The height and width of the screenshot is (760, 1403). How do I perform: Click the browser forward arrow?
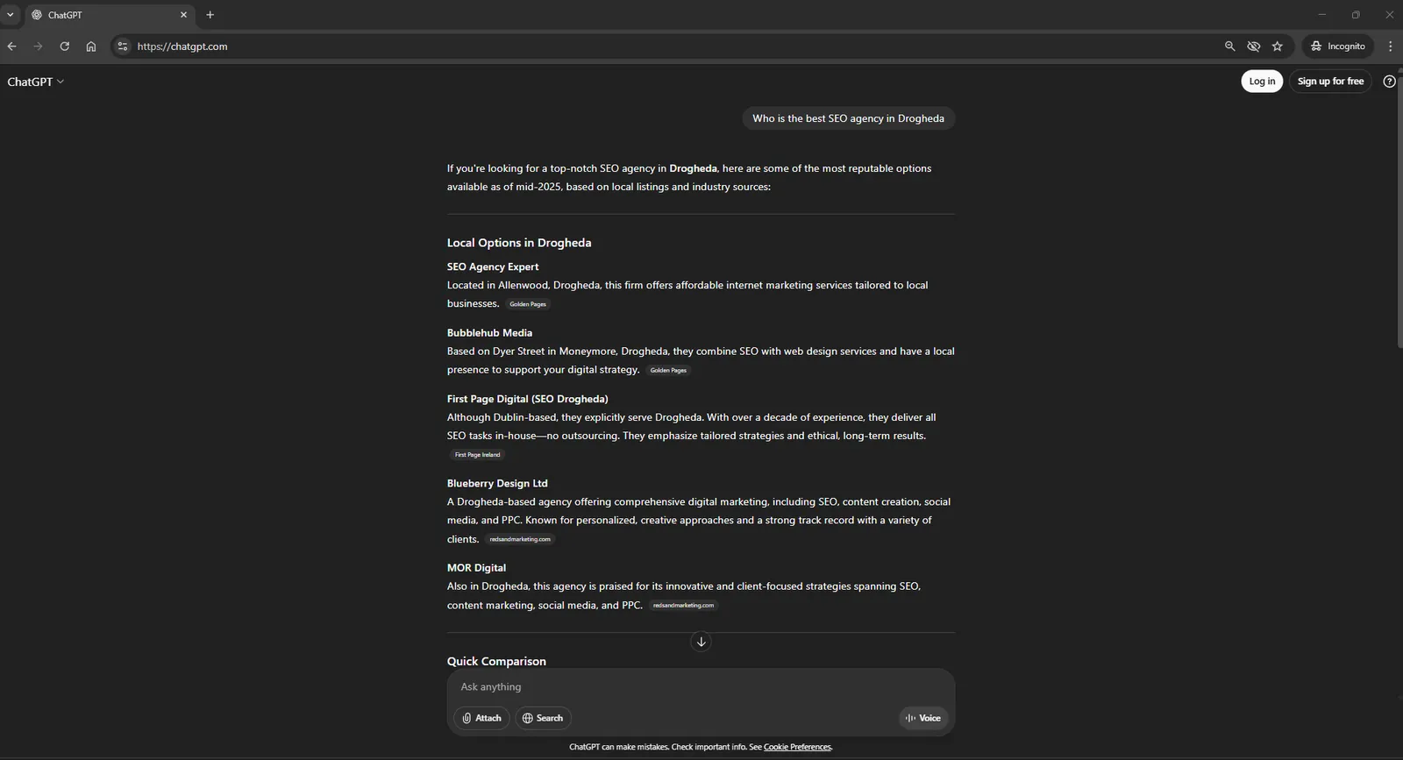38,46
